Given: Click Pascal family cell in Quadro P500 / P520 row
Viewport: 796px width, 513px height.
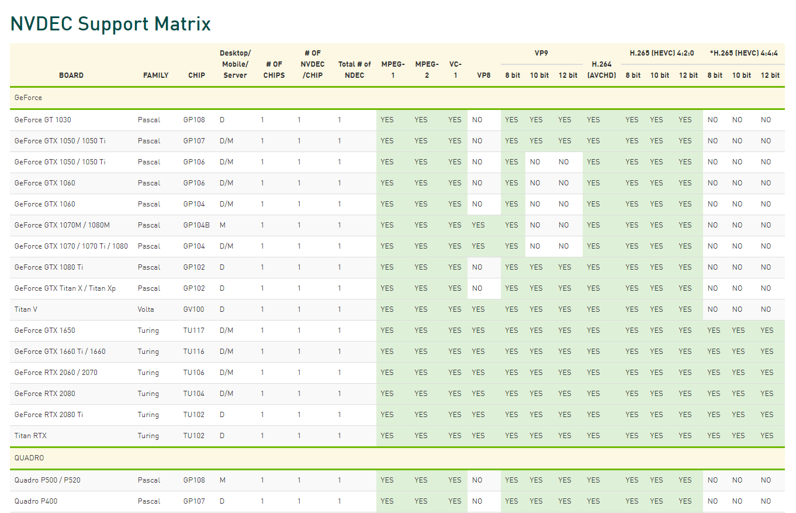Looking at the screenshot, I should [x=149, y=480].
